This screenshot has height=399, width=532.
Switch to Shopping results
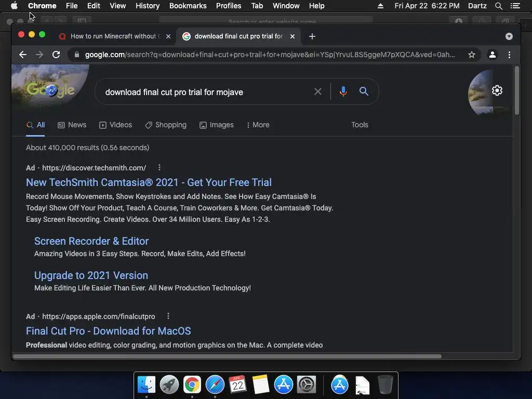[x=166, y=125]
